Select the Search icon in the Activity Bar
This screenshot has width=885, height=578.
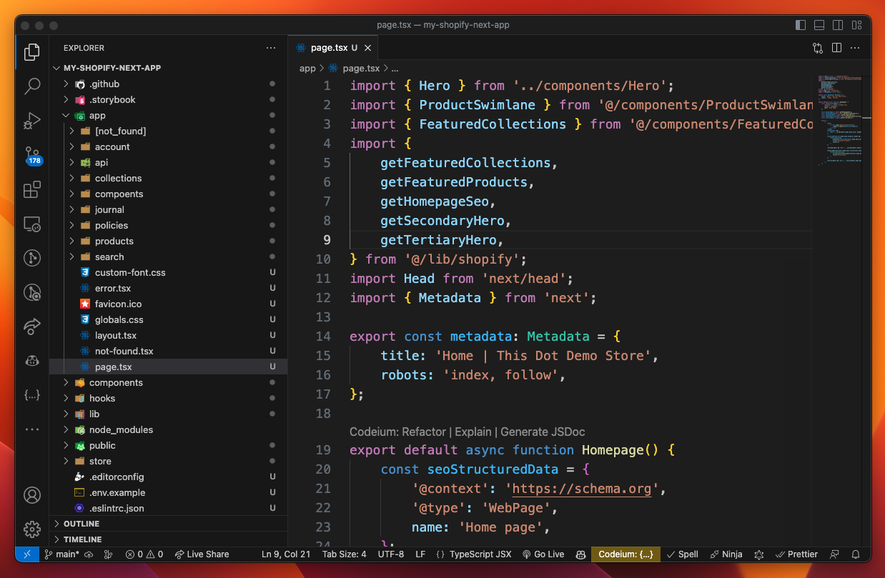coord(31,86)
